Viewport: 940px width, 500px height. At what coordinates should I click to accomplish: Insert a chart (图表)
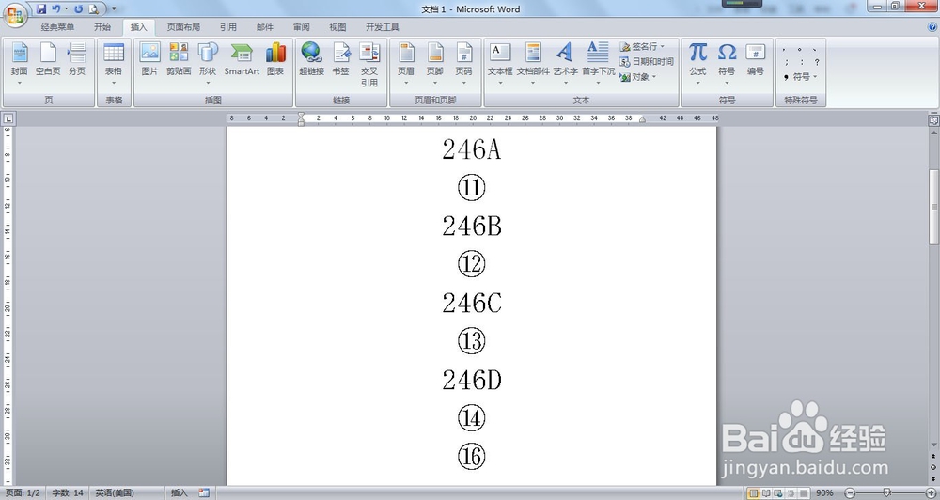275,60
